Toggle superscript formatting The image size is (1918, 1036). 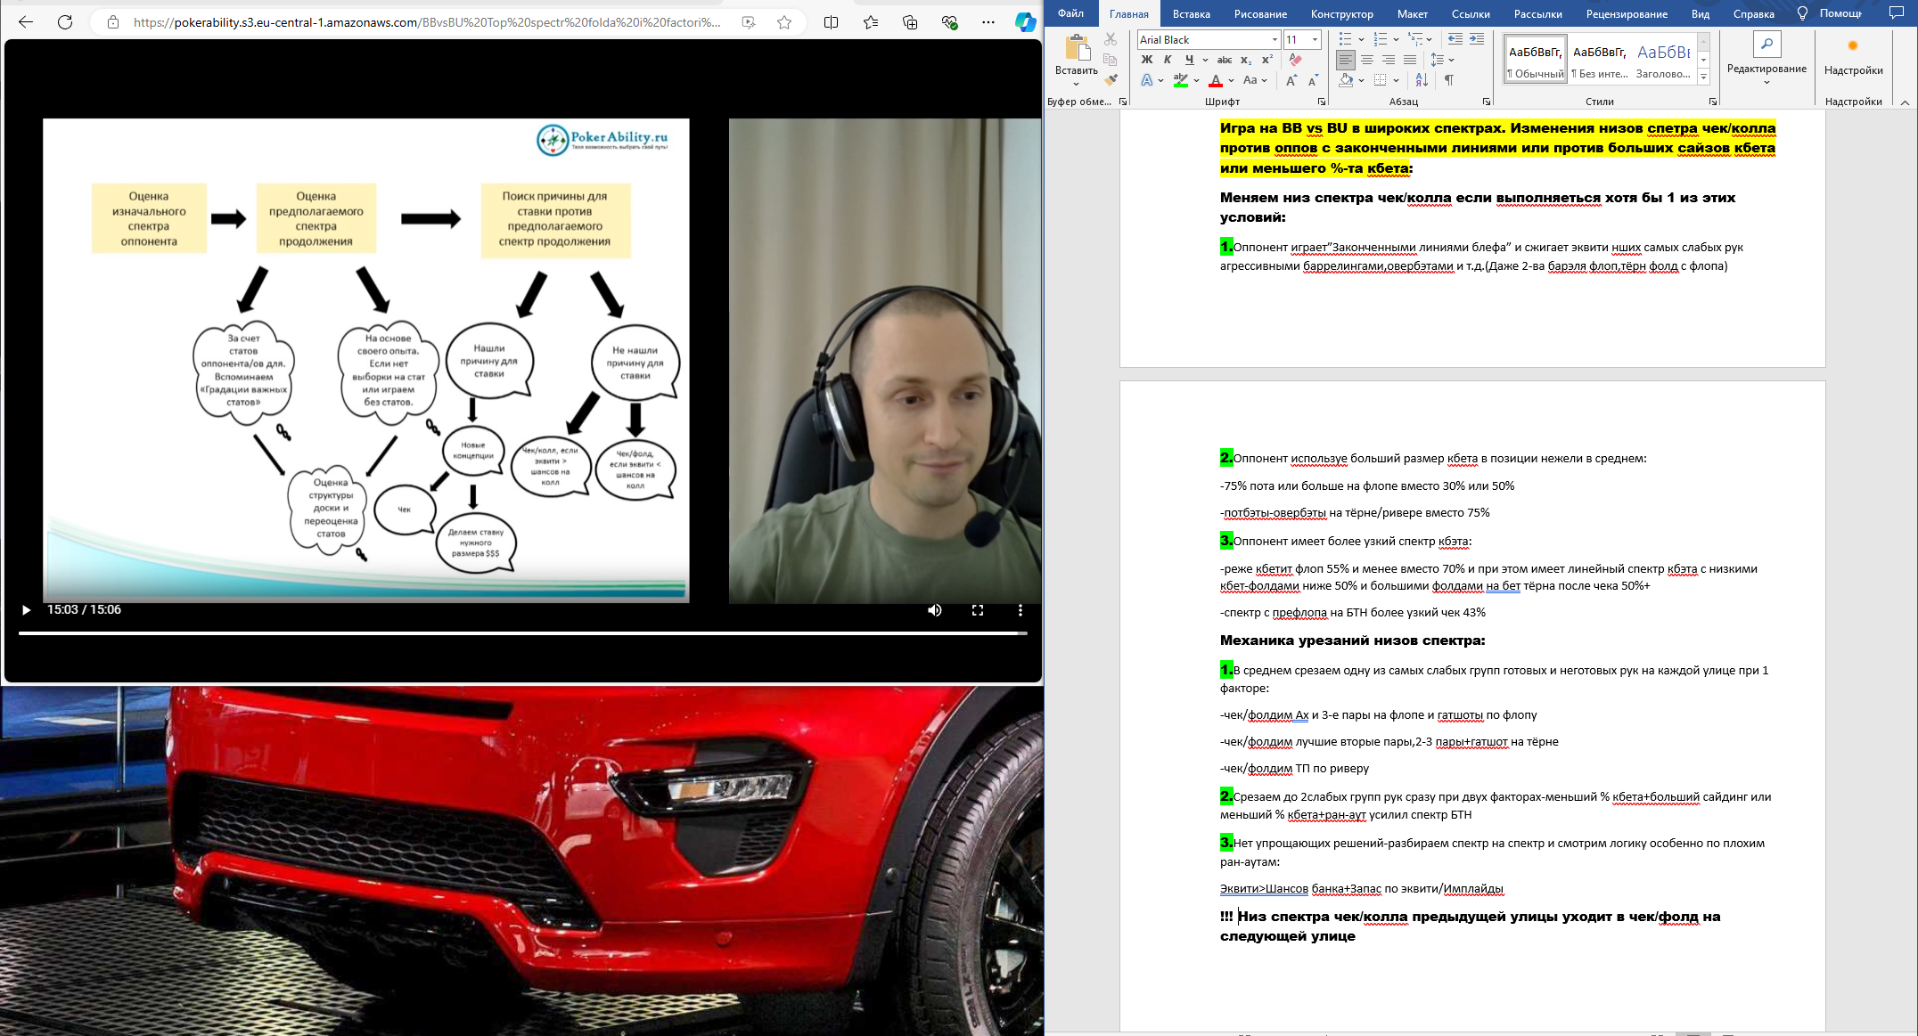[1266, 60]
